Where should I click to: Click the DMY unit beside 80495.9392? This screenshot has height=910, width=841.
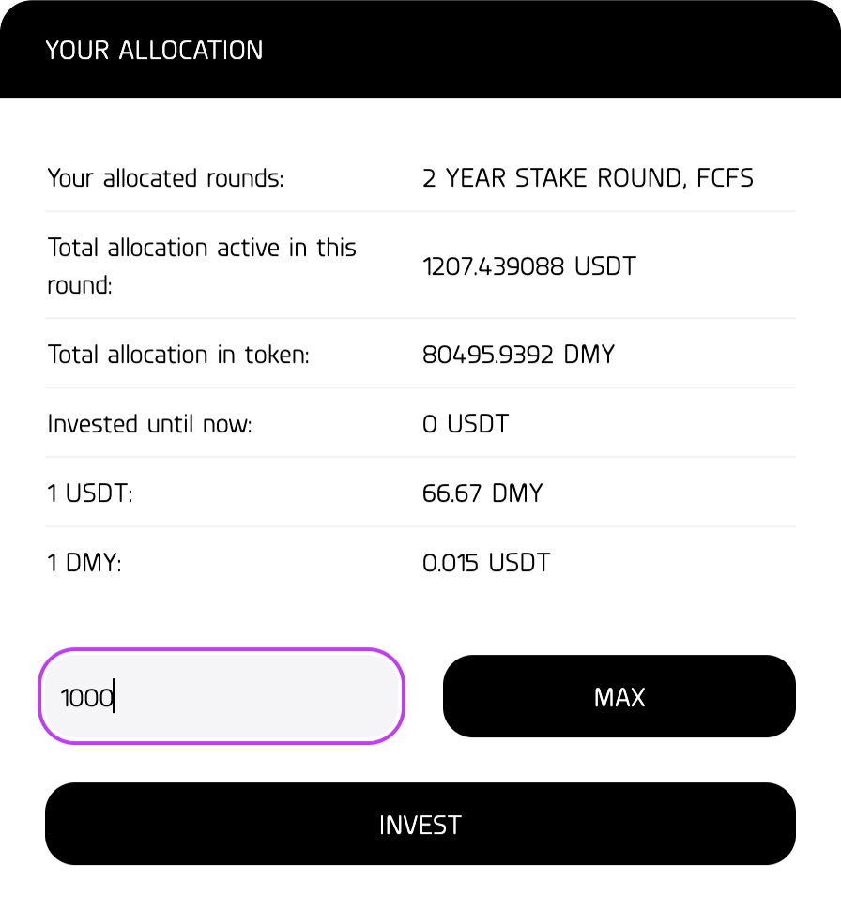589,355
